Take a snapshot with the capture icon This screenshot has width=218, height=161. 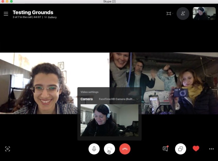8,149
